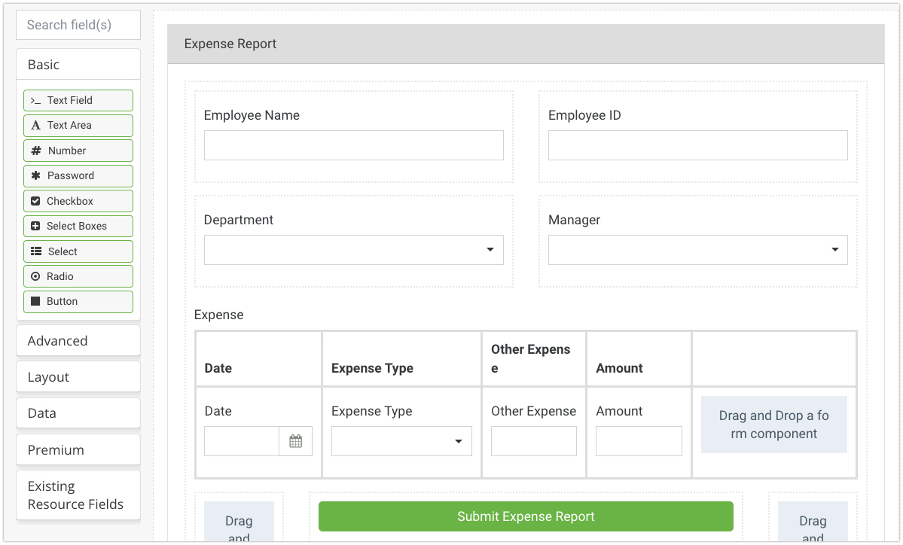This screenshot has height=545, width=903.
Task: Open the Data components section
Action: (78, 413)
